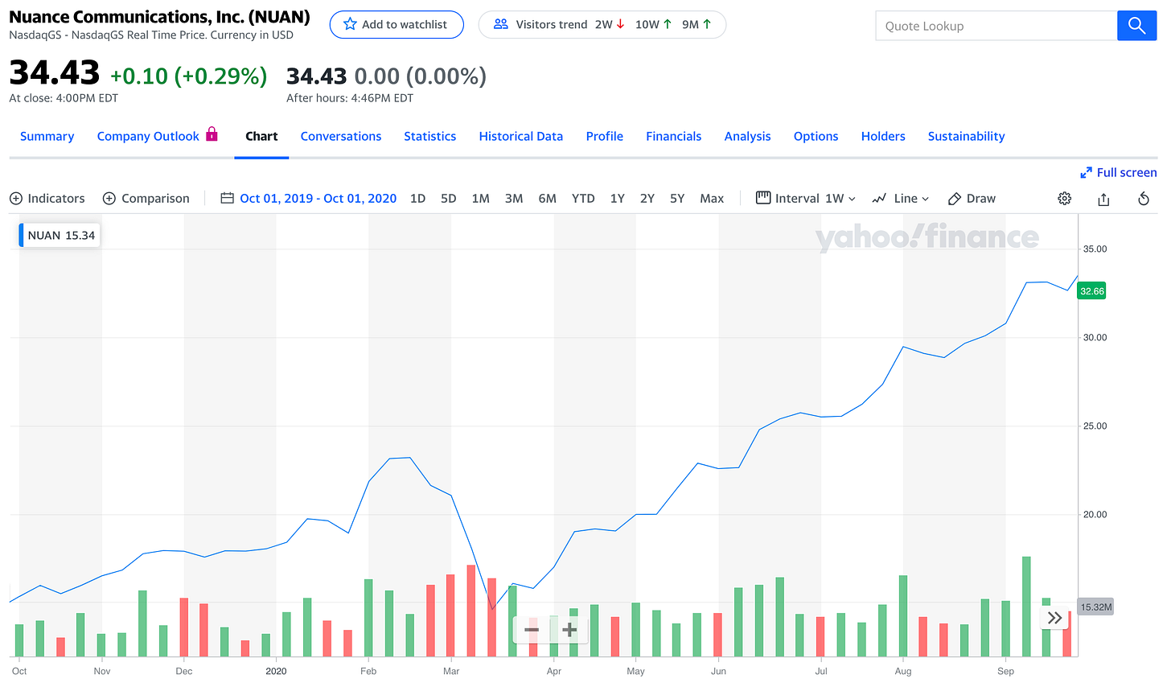Open the Line chart type dropdown
This screenshot has width=1171, height=683.
[901, 199]
